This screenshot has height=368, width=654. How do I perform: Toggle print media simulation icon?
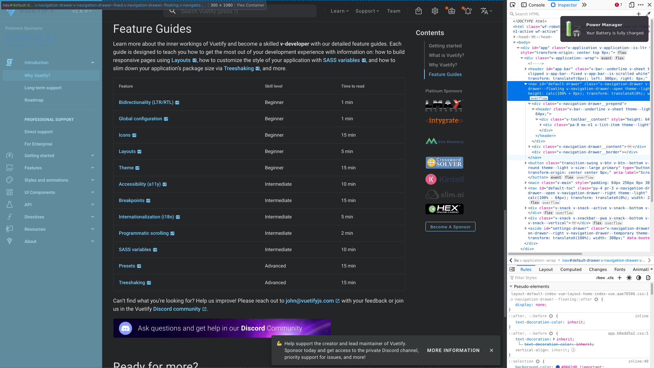[x=648, y=278]
